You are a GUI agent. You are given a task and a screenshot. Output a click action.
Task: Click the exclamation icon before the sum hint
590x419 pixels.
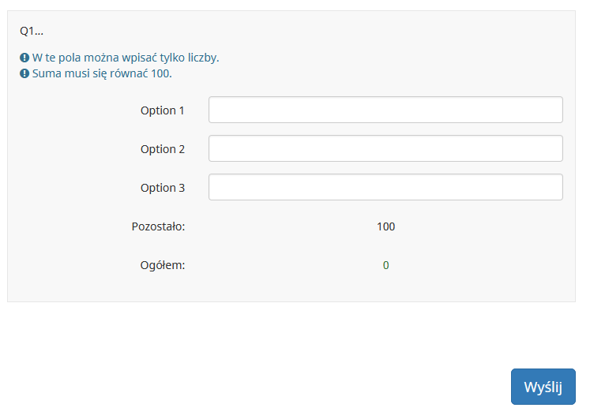[24, 73]
